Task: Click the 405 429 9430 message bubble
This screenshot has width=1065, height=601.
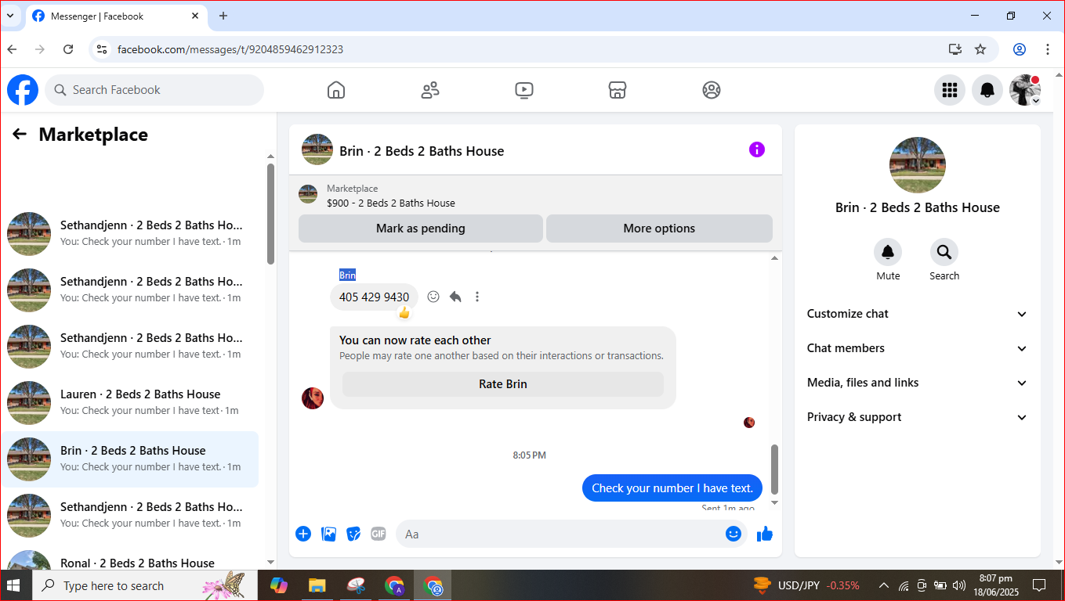Action: pos(374,297)
